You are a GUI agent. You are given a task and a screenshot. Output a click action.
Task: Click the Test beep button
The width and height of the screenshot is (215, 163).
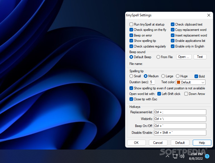point(200,57)
